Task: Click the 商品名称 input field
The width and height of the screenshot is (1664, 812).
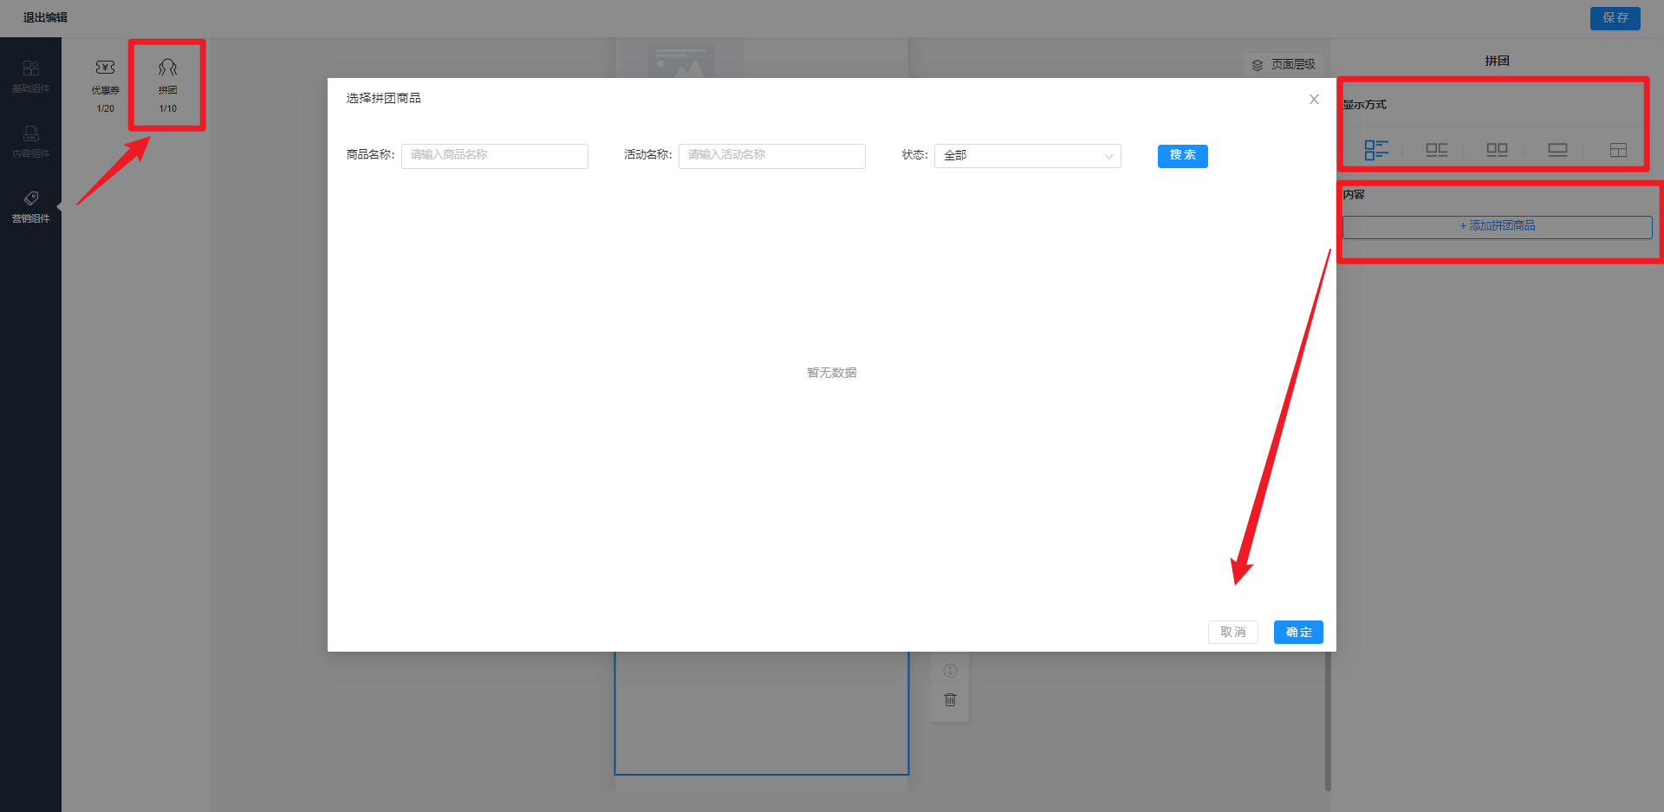Action: point(494,156)
